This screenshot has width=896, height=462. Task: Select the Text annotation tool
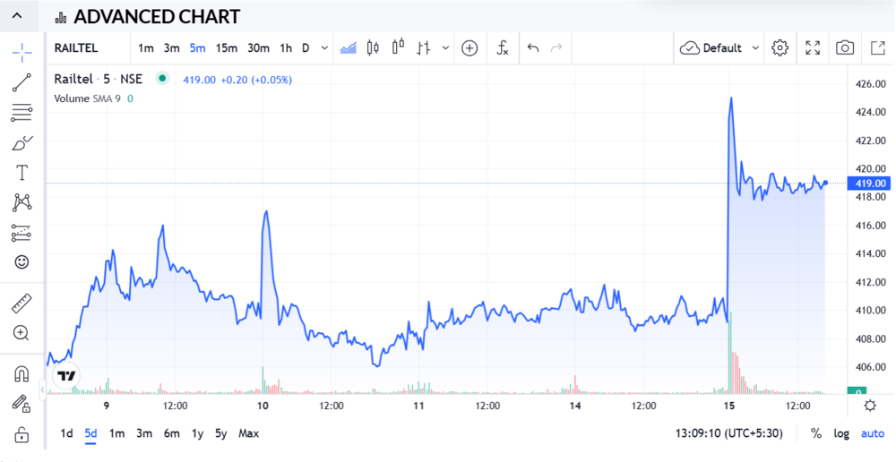click(22, 173)
